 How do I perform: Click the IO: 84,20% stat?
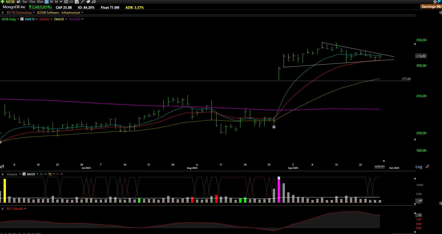[x=86, y=7]
